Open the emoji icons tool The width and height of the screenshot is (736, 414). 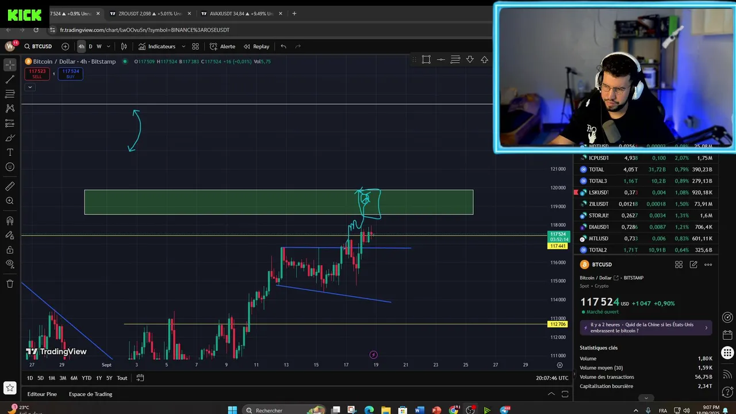(x=10, y=167)
